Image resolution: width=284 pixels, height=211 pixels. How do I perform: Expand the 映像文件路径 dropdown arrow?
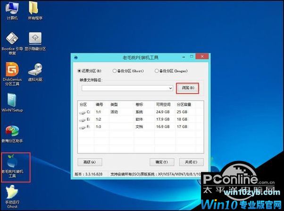(170, 88)
